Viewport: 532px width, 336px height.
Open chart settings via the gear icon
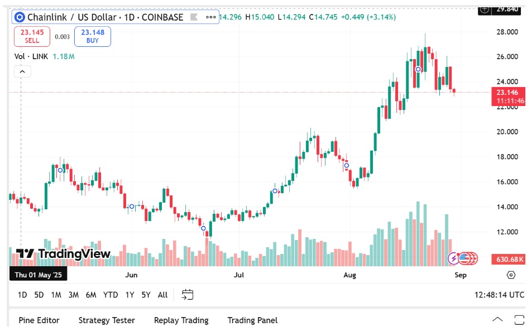[x=510, y=275]
